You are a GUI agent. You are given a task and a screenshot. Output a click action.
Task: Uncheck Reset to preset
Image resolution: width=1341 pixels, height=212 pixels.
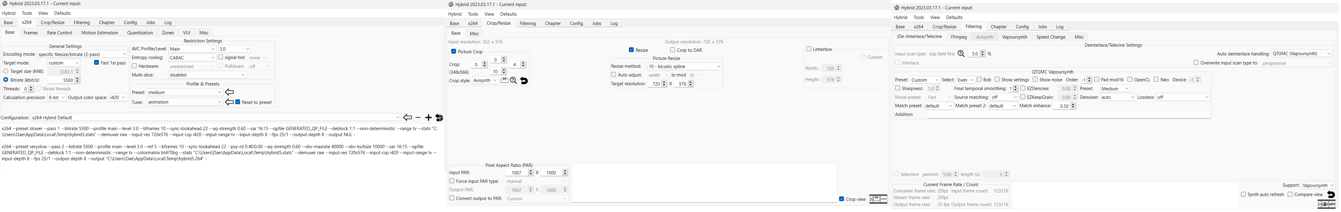(238, 102)
